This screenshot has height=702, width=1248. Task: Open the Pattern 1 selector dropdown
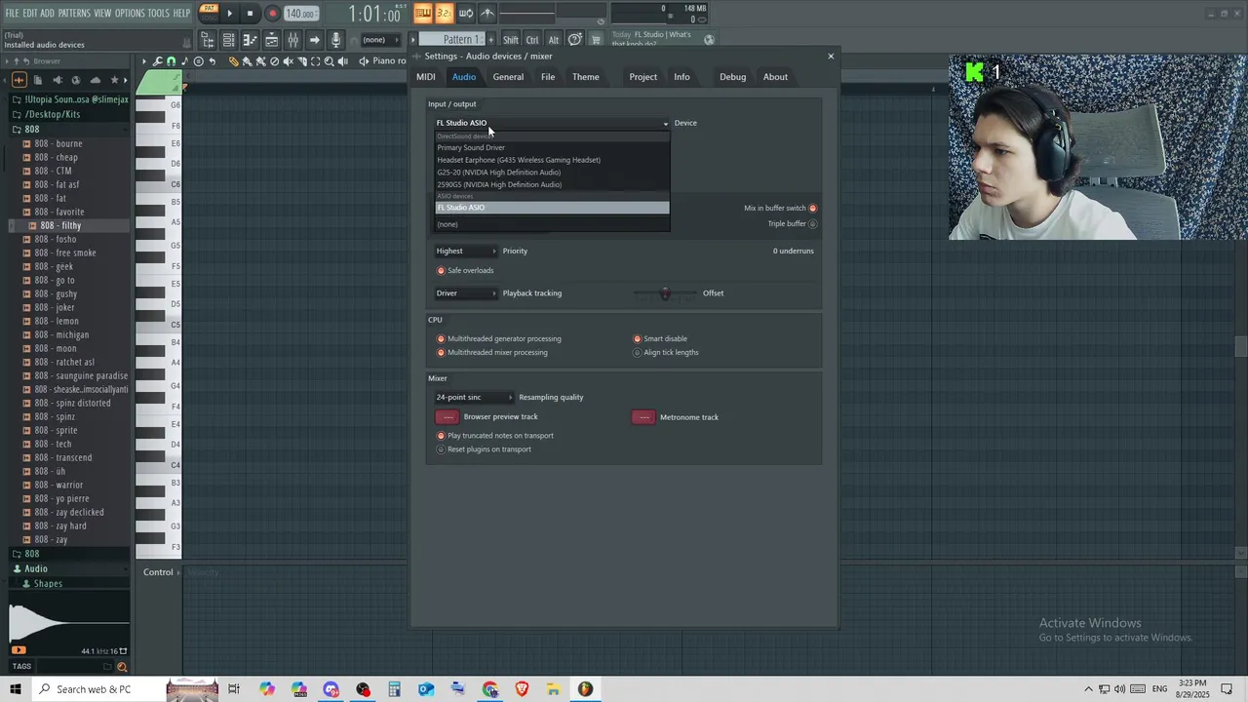coord(450,40)
